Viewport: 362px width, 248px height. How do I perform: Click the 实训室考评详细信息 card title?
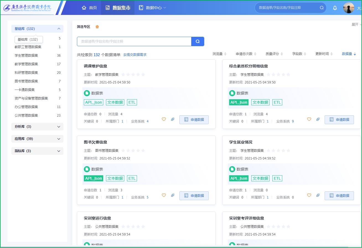pyautogui.click(x=247, y=218)
